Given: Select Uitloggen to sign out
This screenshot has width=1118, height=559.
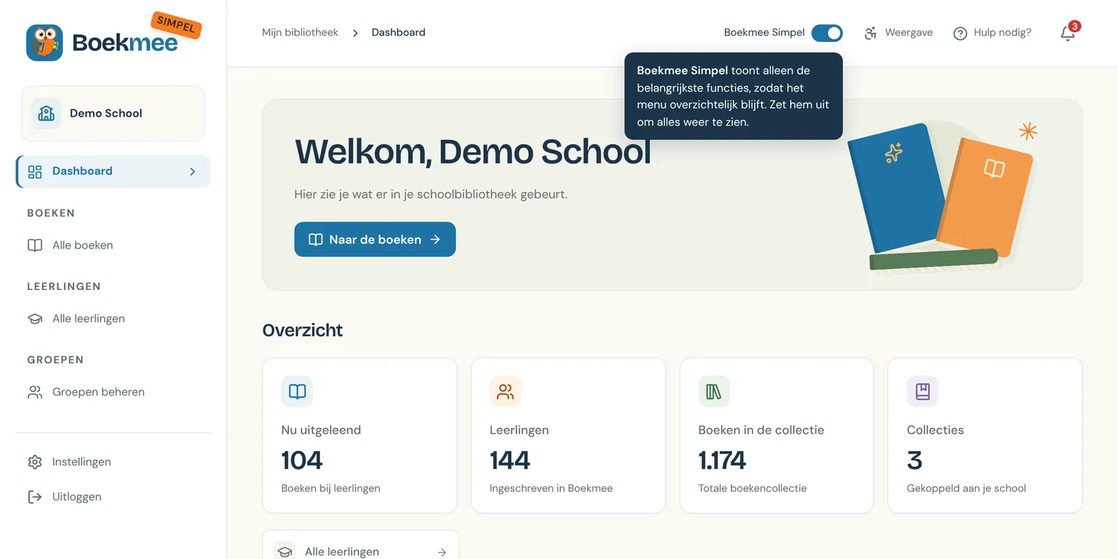Looking at the screenshot, I should click(113, 497).
